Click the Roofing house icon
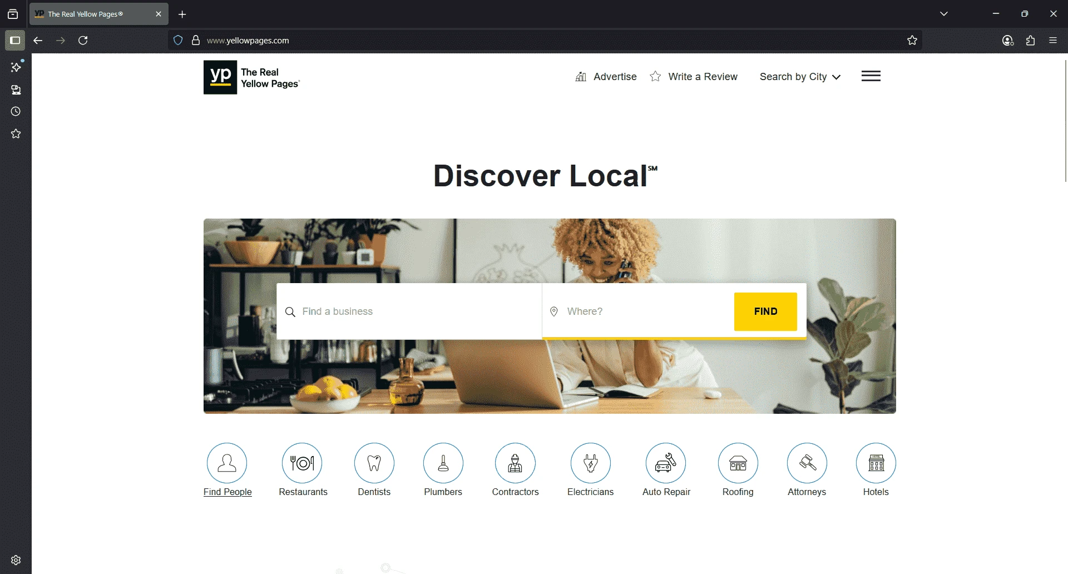Viewport: 1068px width, 574px height. click(x=738, y=463)
